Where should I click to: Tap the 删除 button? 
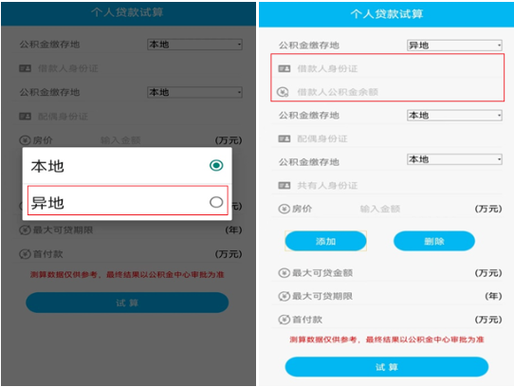click(x=434, y=241)
